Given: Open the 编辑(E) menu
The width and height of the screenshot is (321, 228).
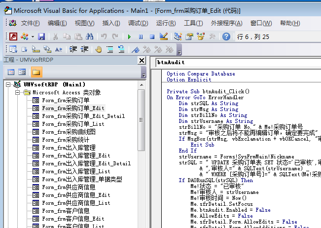Looking at the screenshot, I should pos(57,23).
